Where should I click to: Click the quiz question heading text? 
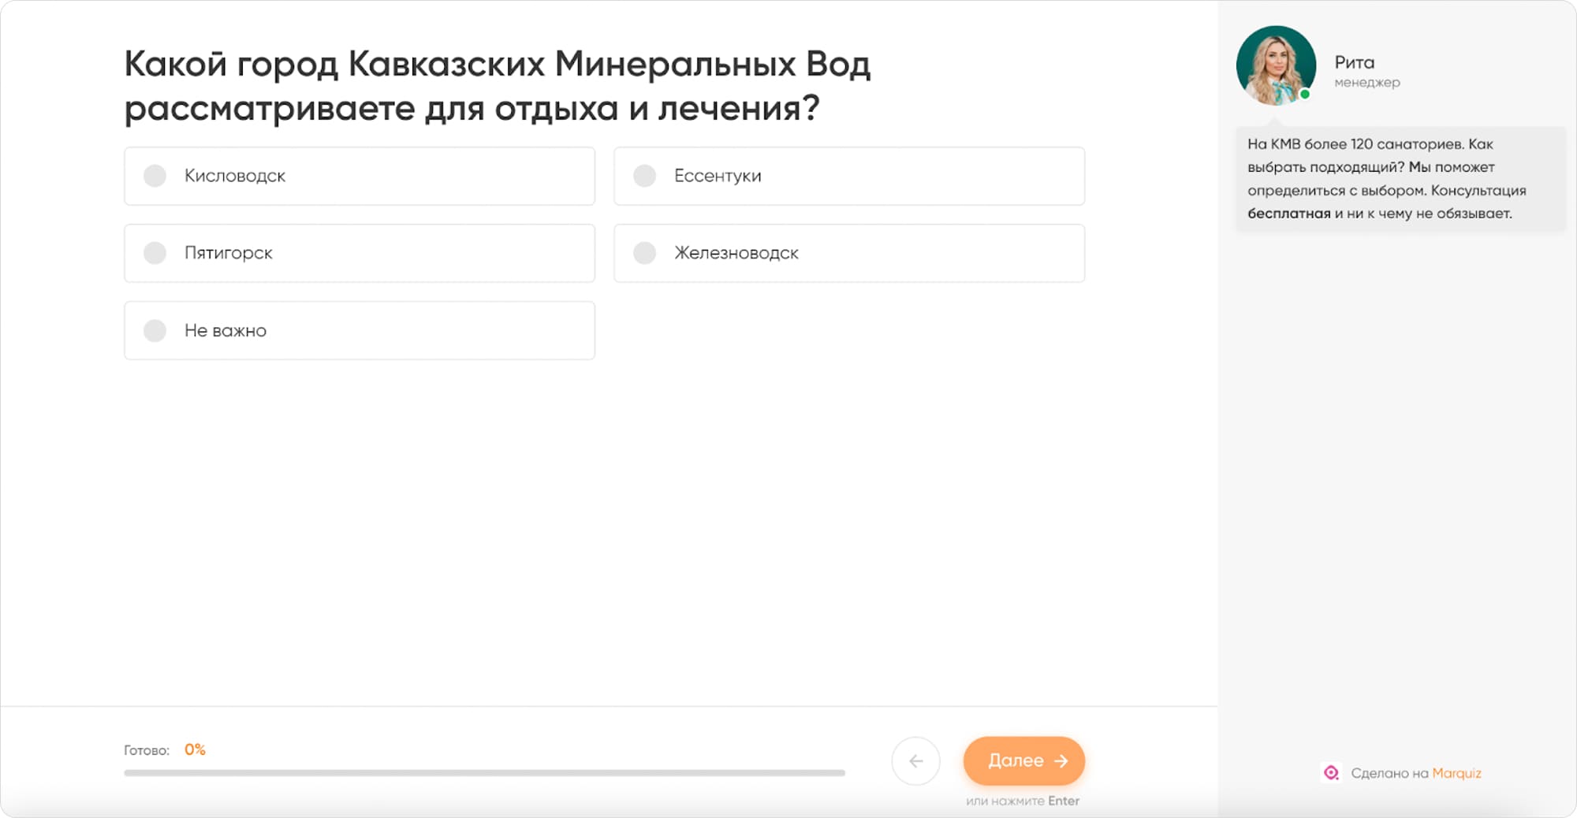[x=497, y=84]
